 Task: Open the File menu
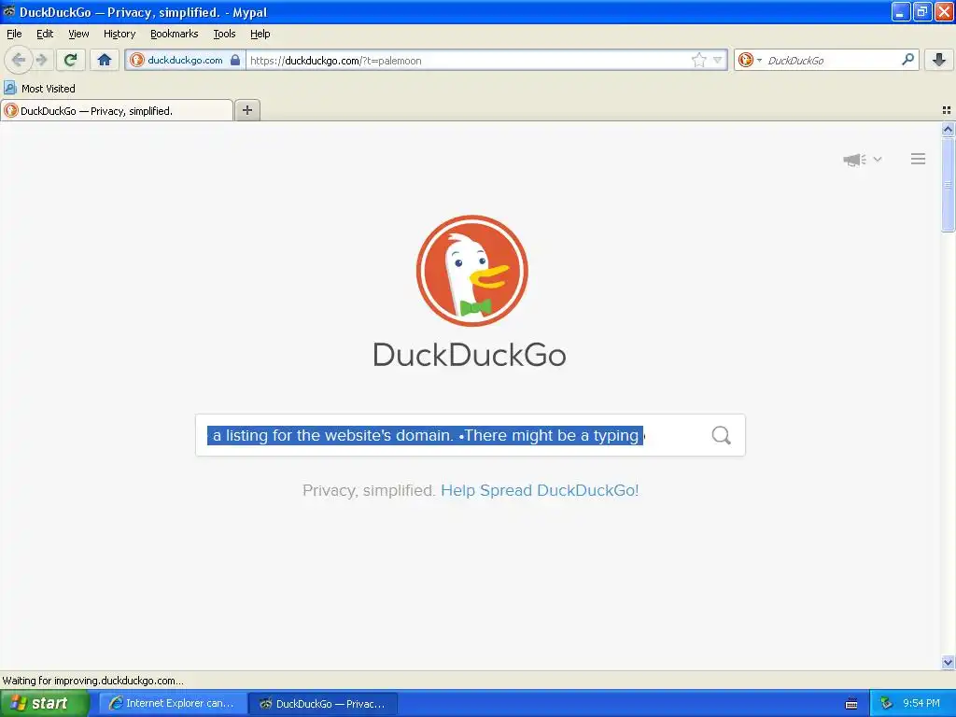(x=14, y=34)
